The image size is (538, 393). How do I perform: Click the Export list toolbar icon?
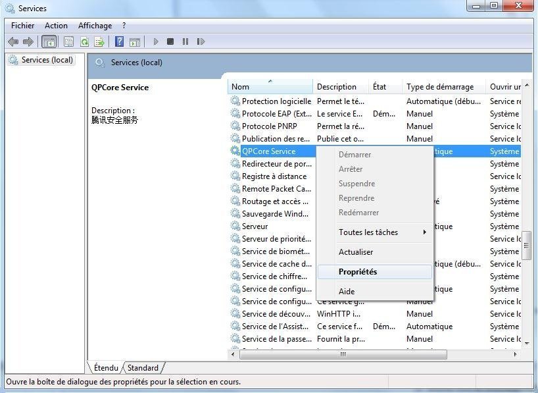click(x=99, y=41)
